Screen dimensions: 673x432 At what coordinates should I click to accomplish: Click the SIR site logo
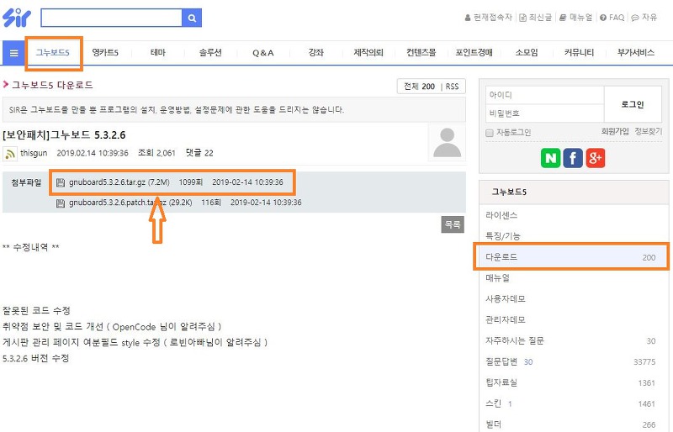pos(17,17)
